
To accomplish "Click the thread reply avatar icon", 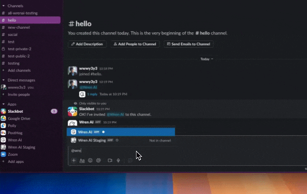I will click(x=82, y=94).
